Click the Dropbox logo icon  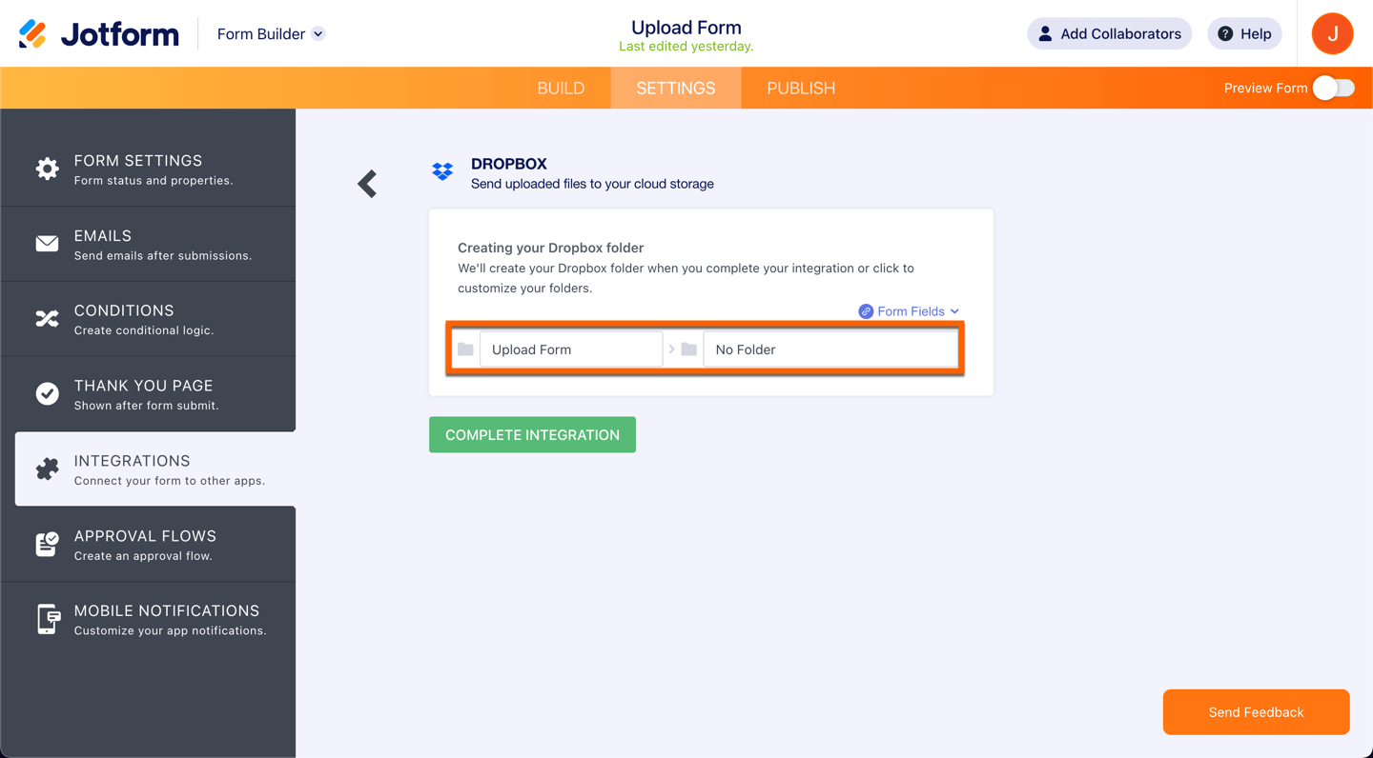click(442, 171)
